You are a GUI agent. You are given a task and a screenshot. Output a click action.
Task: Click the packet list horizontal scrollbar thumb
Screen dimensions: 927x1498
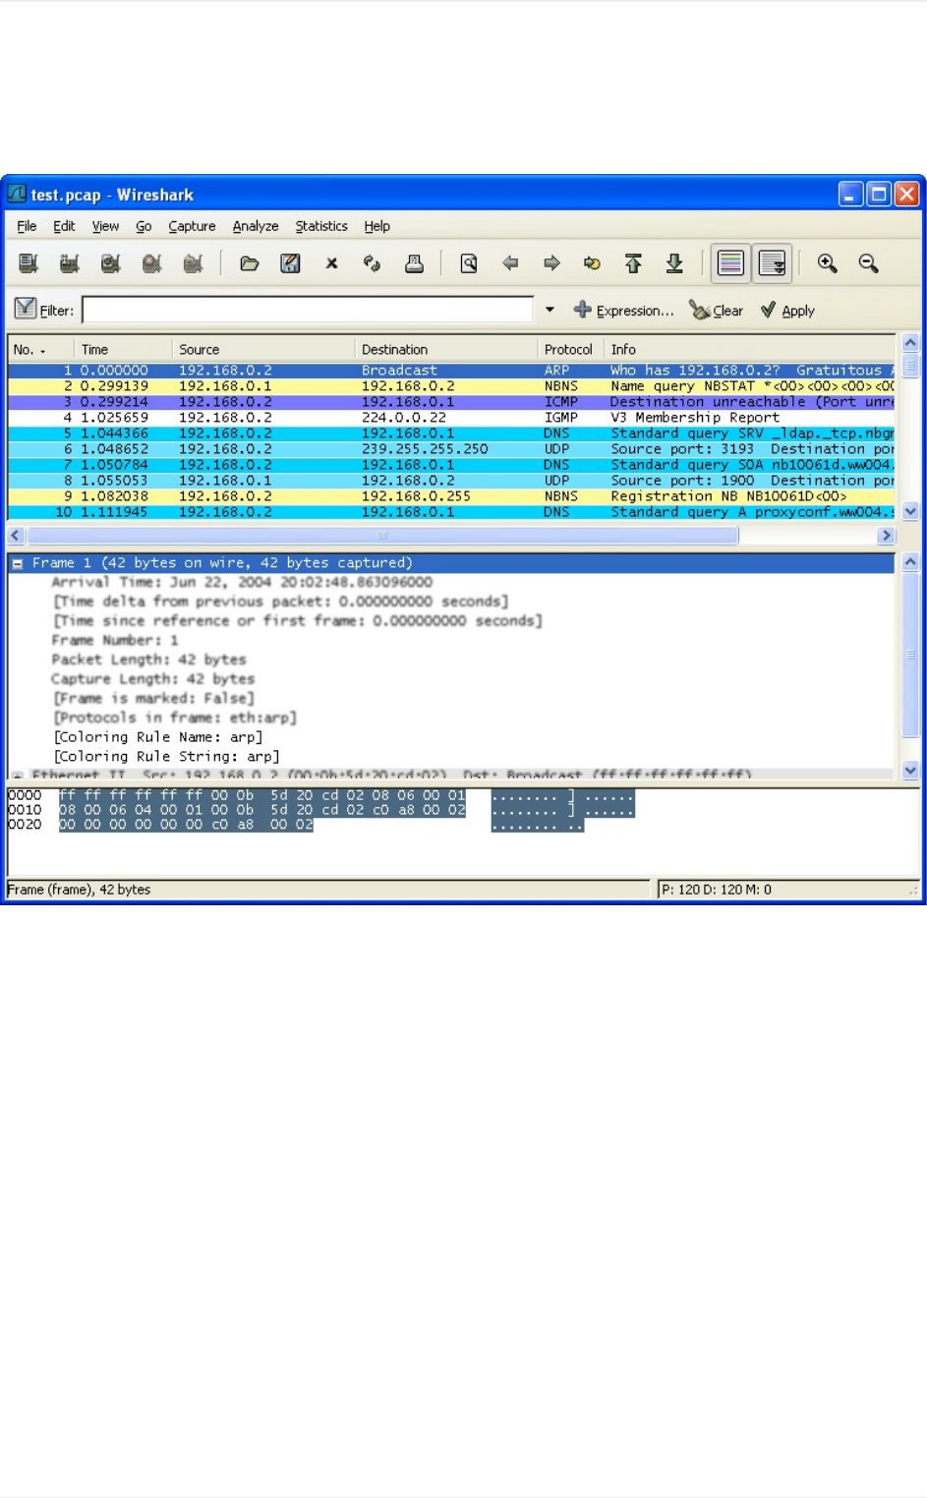(382, 536)
